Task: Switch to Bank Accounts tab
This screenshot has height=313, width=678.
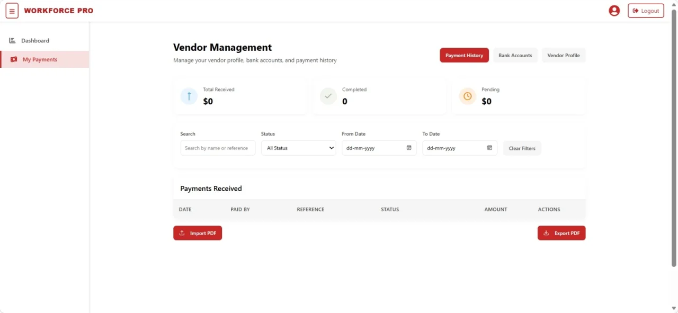Action: click(515, 55)
